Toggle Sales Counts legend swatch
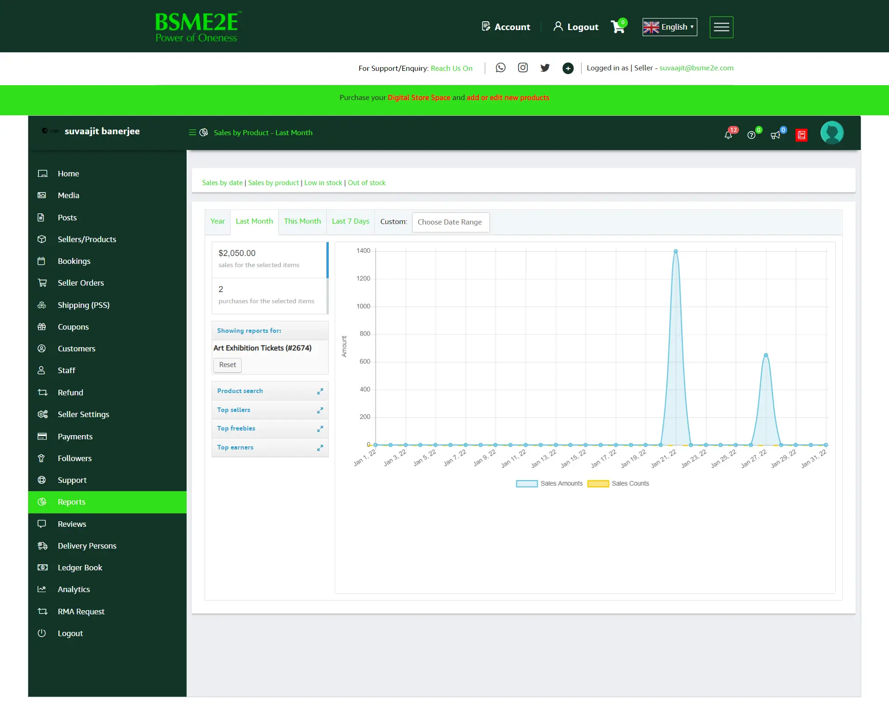Viewport: 889px width, 712px height. (598, 484)
